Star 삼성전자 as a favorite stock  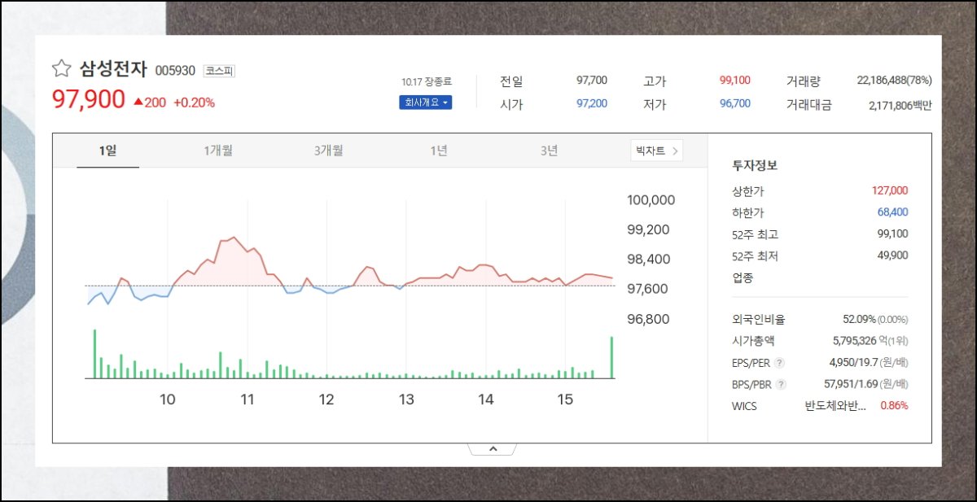tap(62, 68)
